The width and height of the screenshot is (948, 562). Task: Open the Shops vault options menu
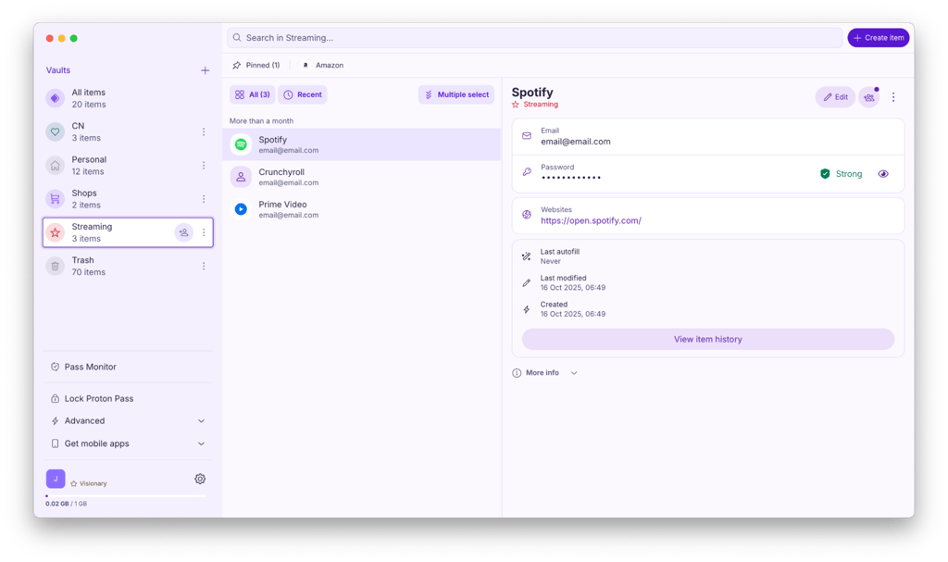(204, 199)
